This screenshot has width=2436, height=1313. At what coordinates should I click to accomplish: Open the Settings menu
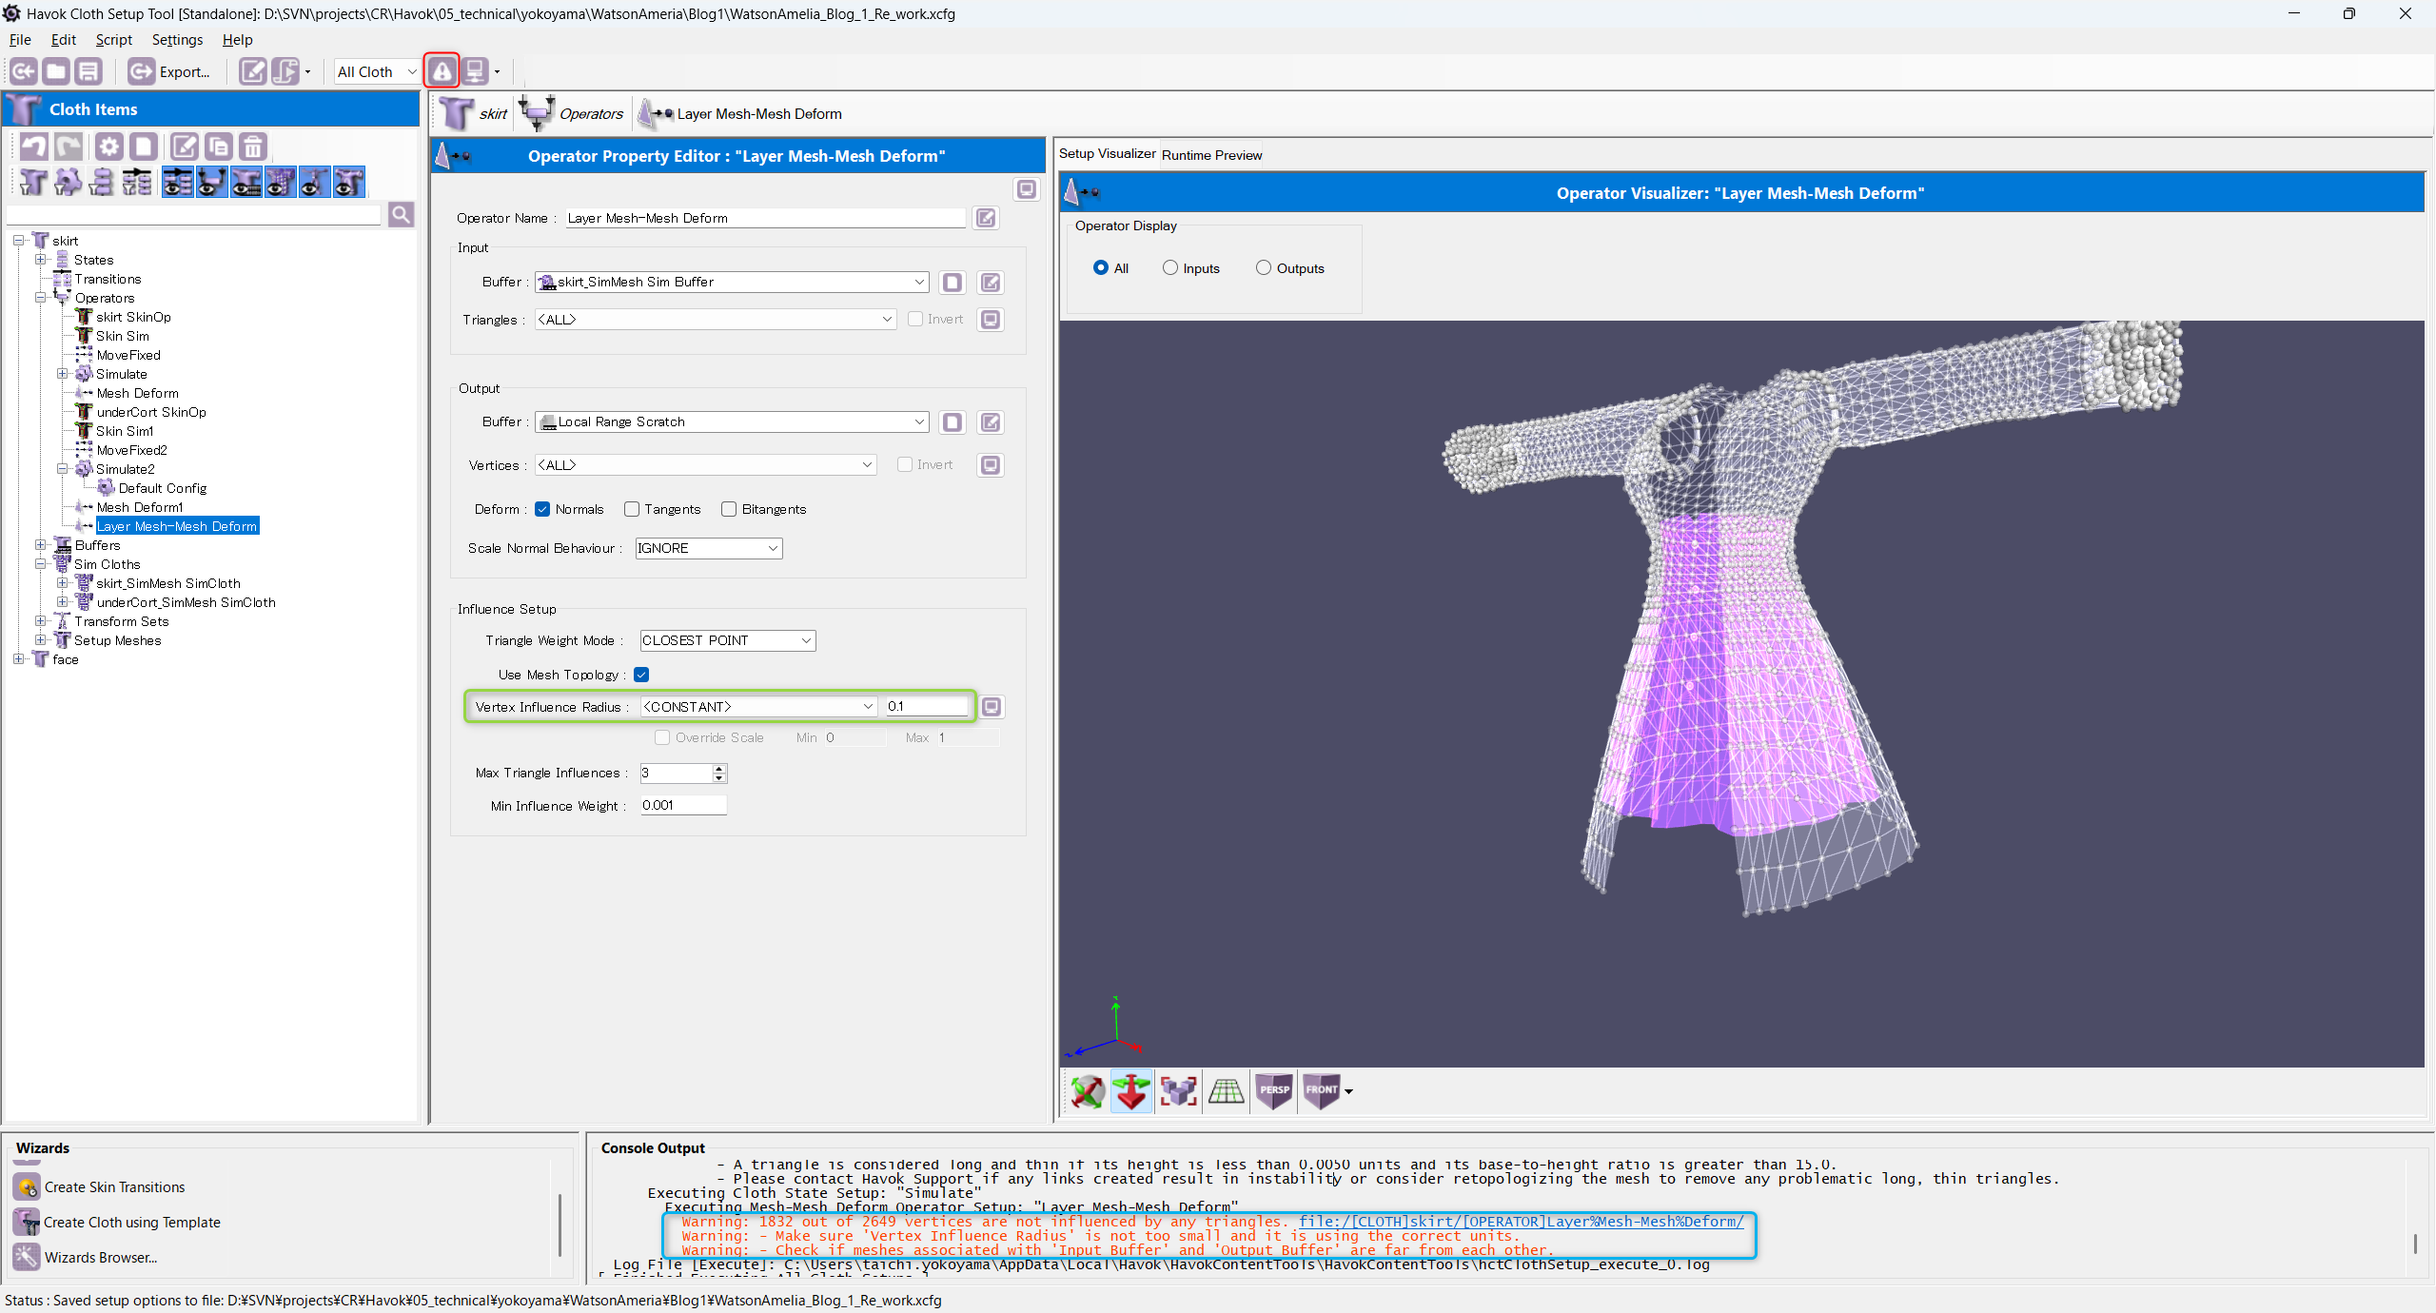click(178, 40)
